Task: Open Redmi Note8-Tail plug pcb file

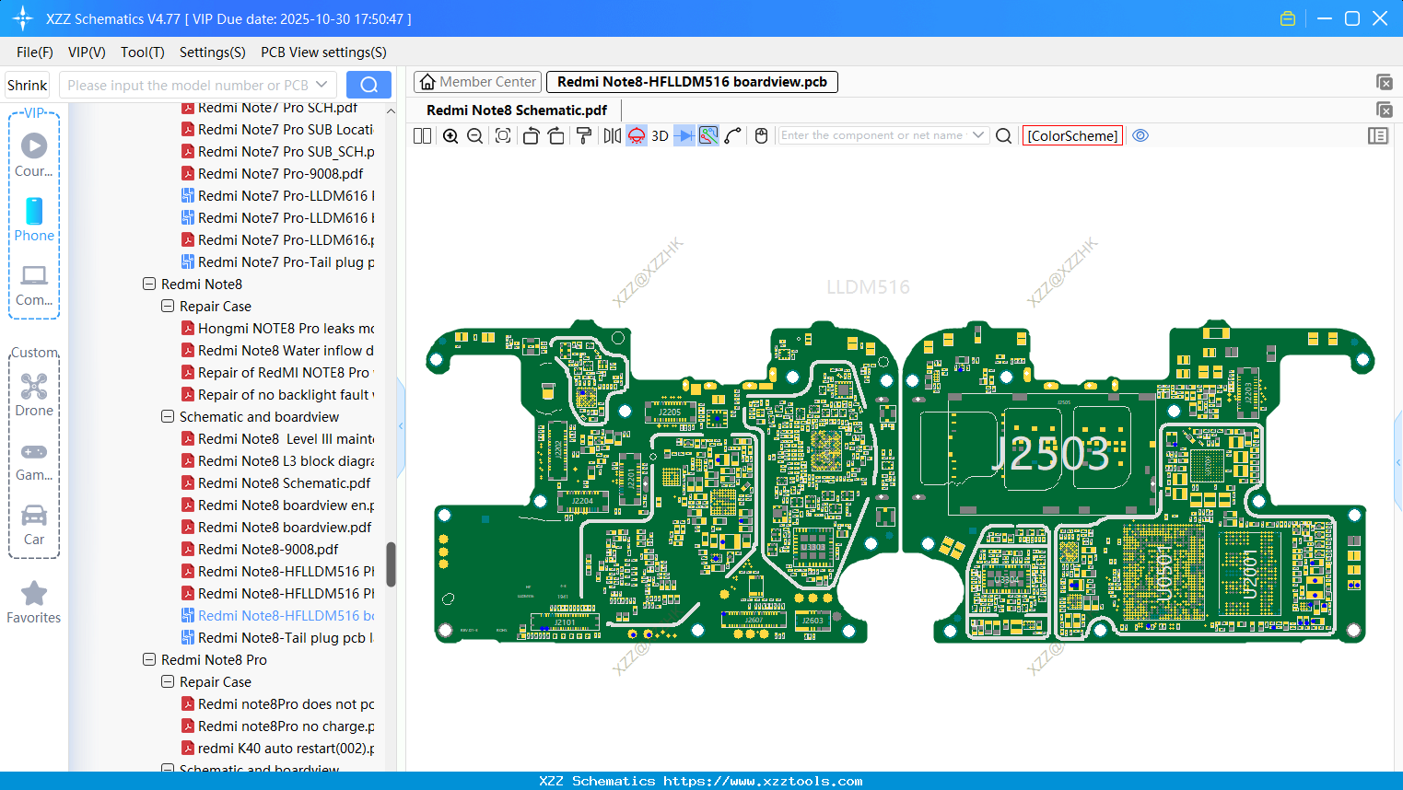Action: point(277,638)
